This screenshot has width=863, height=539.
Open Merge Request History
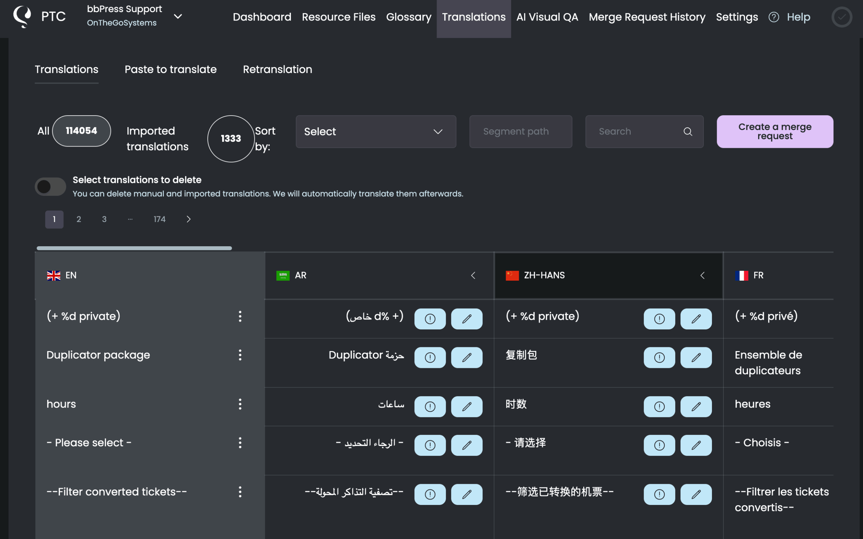[x=647, y=17]
